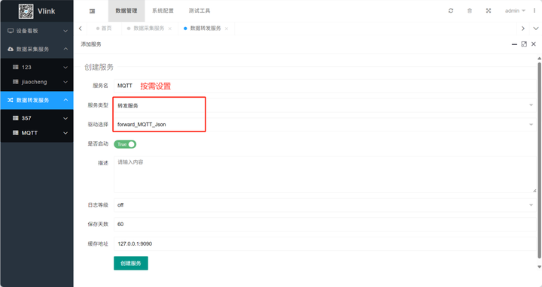Screen dimensions: 542x287
Task: Maximize the 添加服务 dialog panel
Action: pyautogui.click(x=524, y=44)
